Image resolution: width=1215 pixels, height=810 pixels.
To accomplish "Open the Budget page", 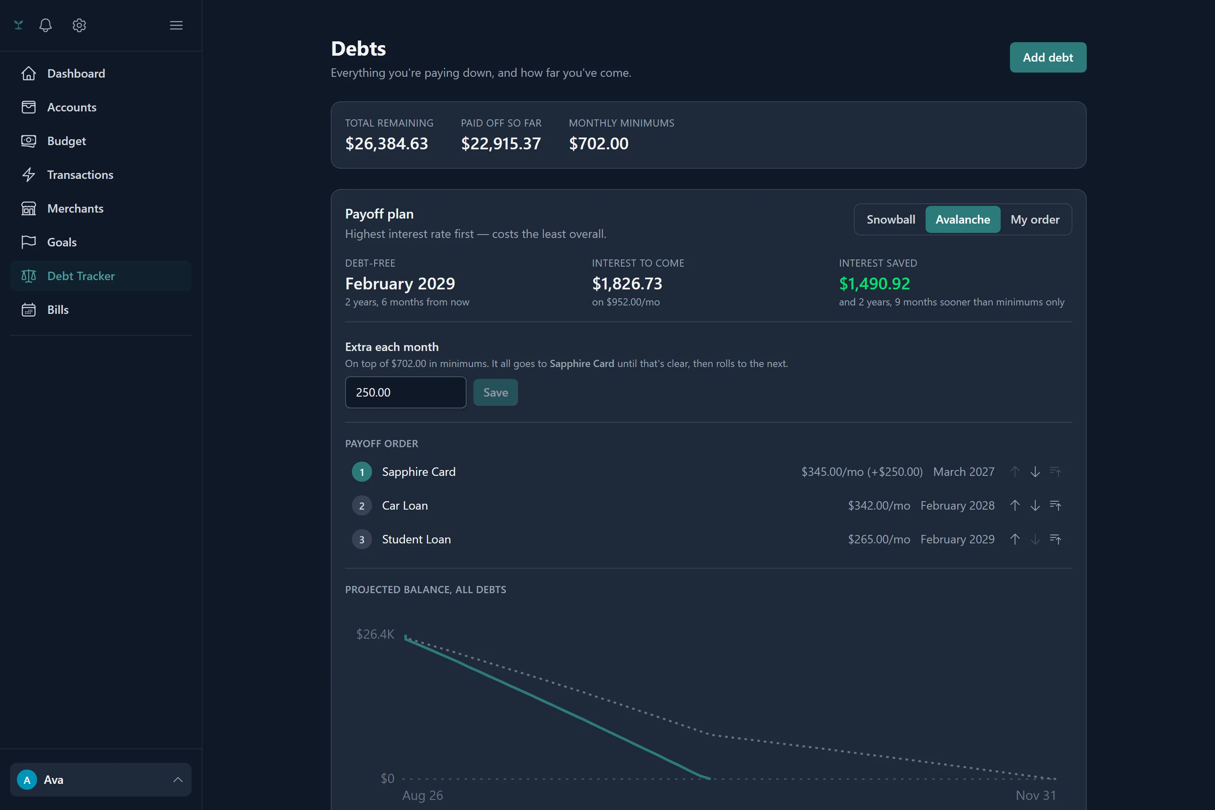I will pyautogui.click(x=101, y=141).
